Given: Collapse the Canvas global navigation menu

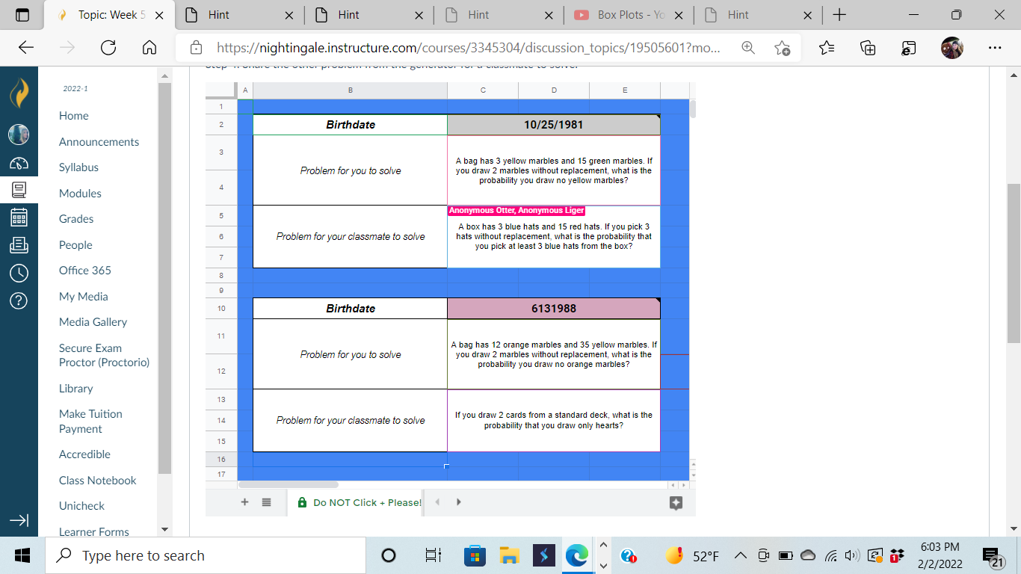Looking at the screenshot, I should click(18, 521).
